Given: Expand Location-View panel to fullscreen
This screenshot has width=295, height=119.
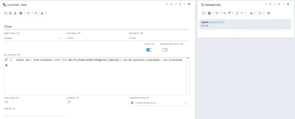Looking at the screenshot, I should click(176, 4).
